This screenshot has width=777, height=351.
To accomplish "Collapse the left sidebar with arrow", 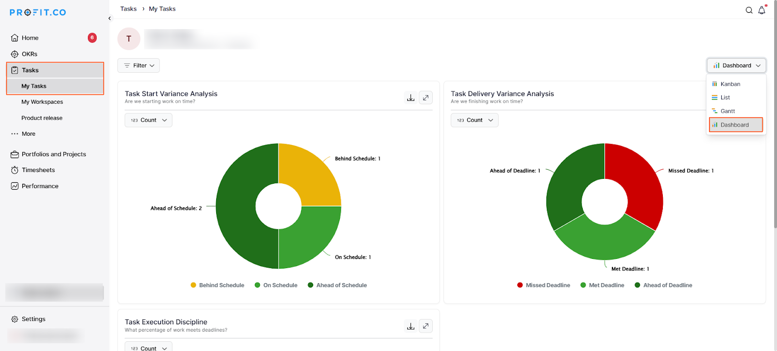I will point(110,18).
